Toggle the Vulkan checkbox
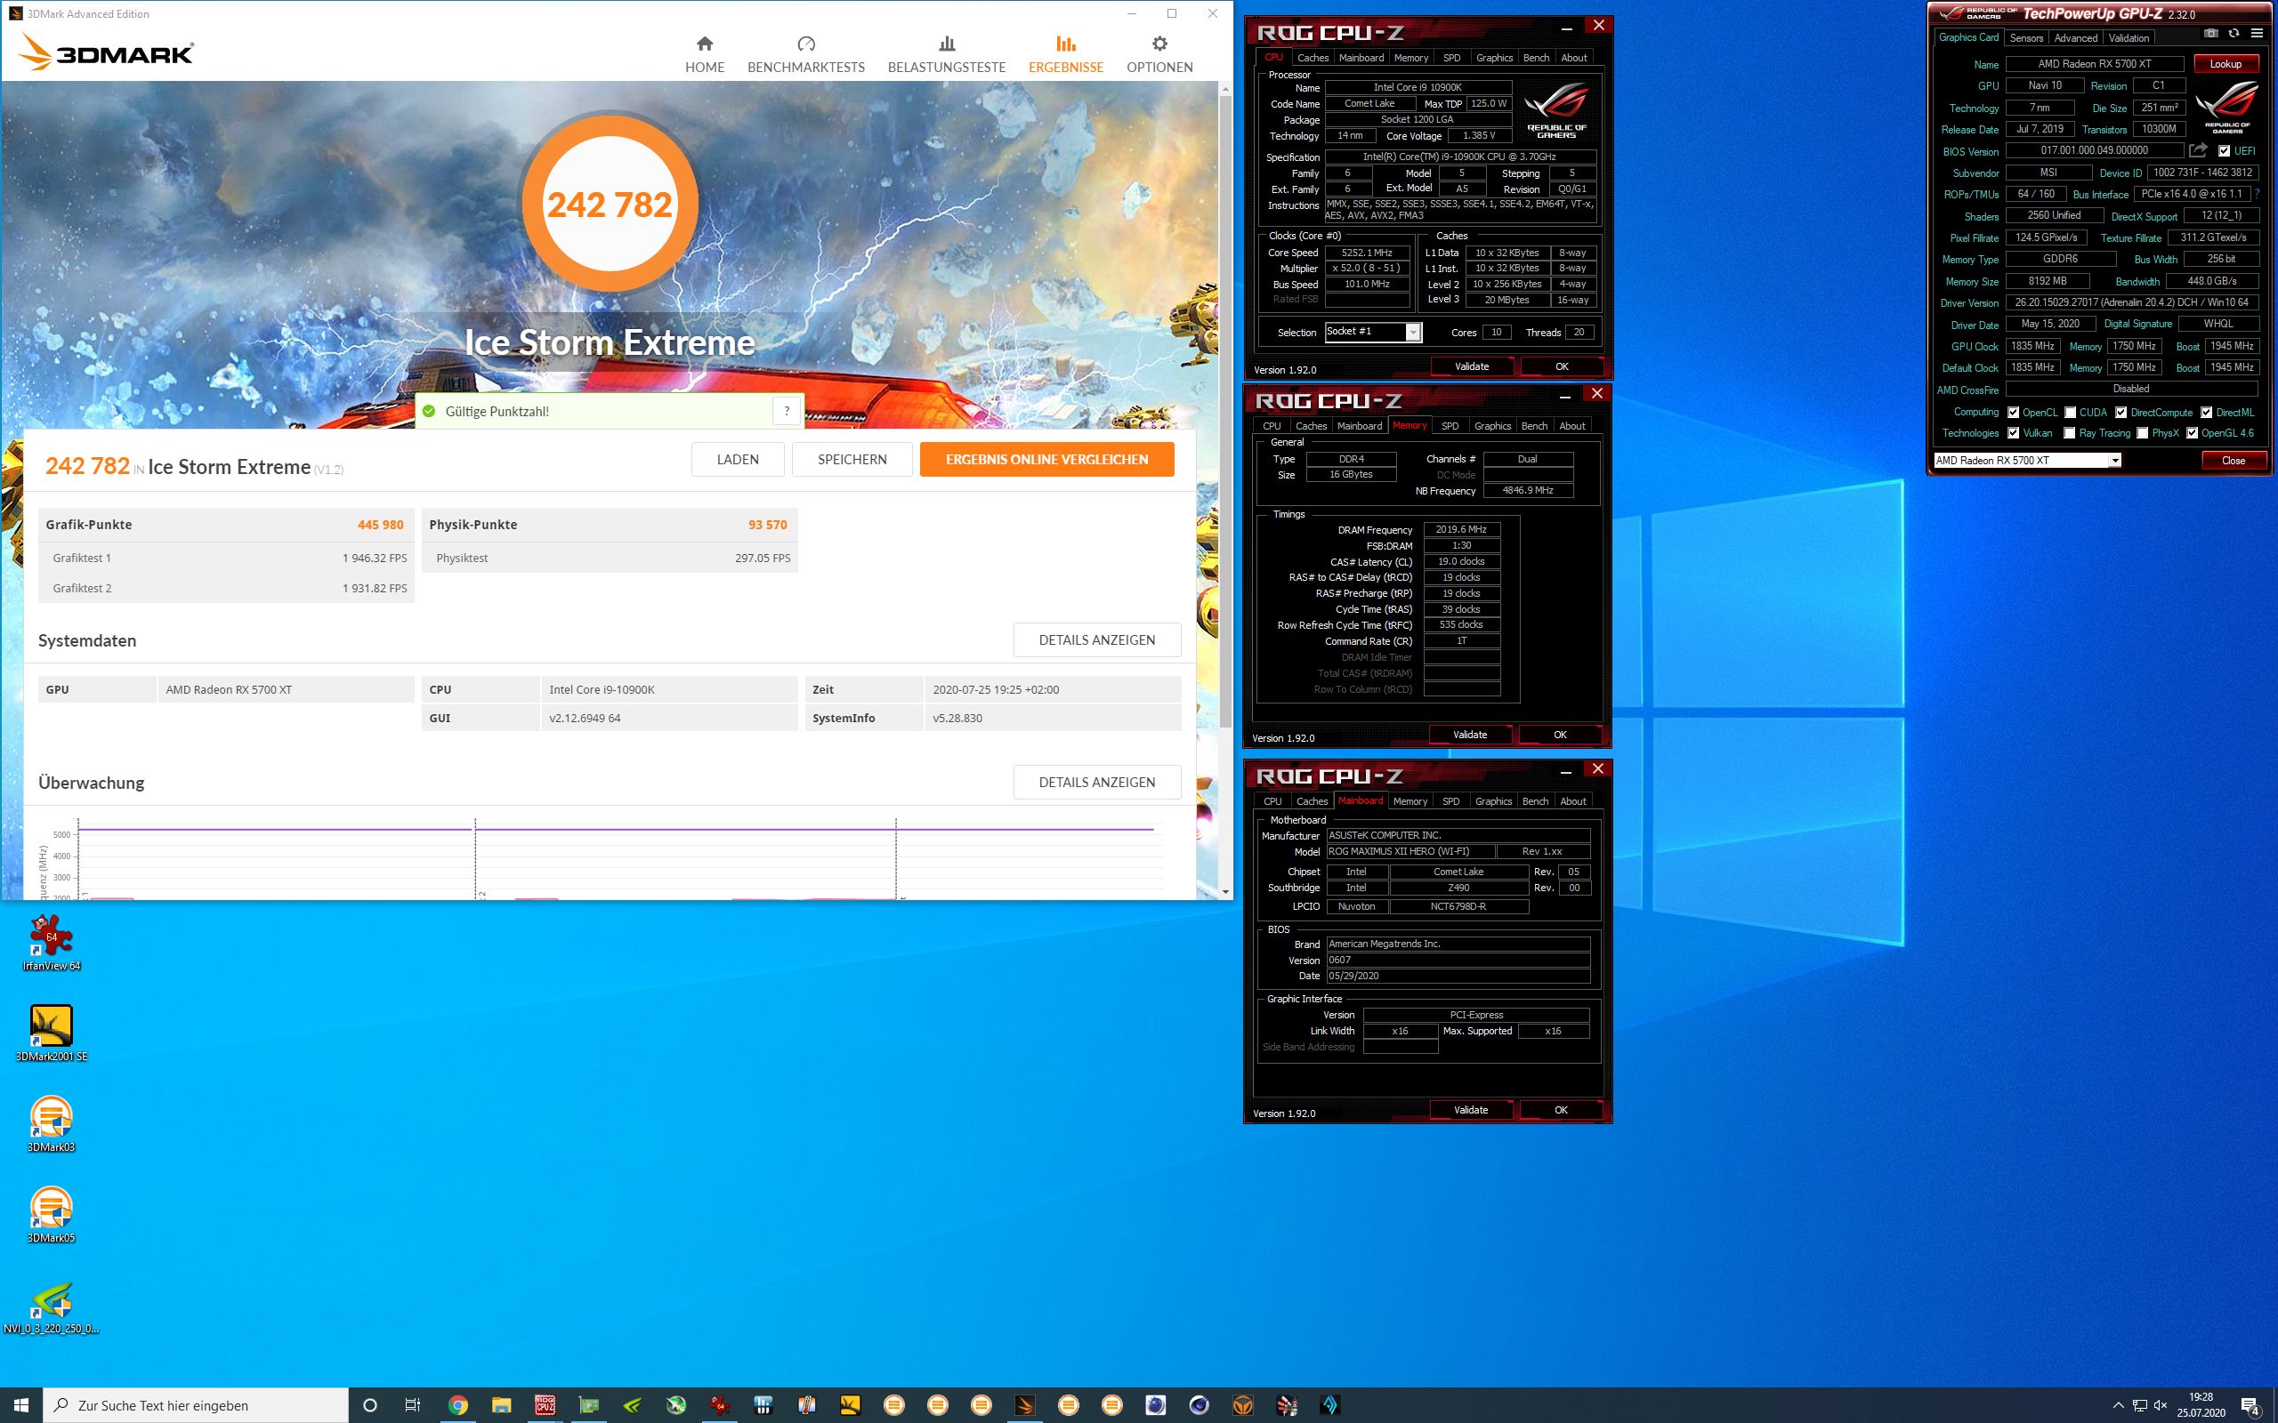The height and width of the screenshot is (1423, 2278). pos(2014,433)
